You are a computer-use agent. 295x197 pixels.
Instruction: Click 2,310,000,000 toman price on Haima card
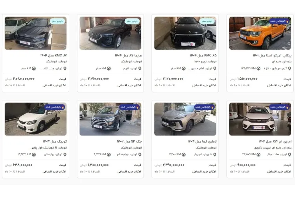(98, 79)
